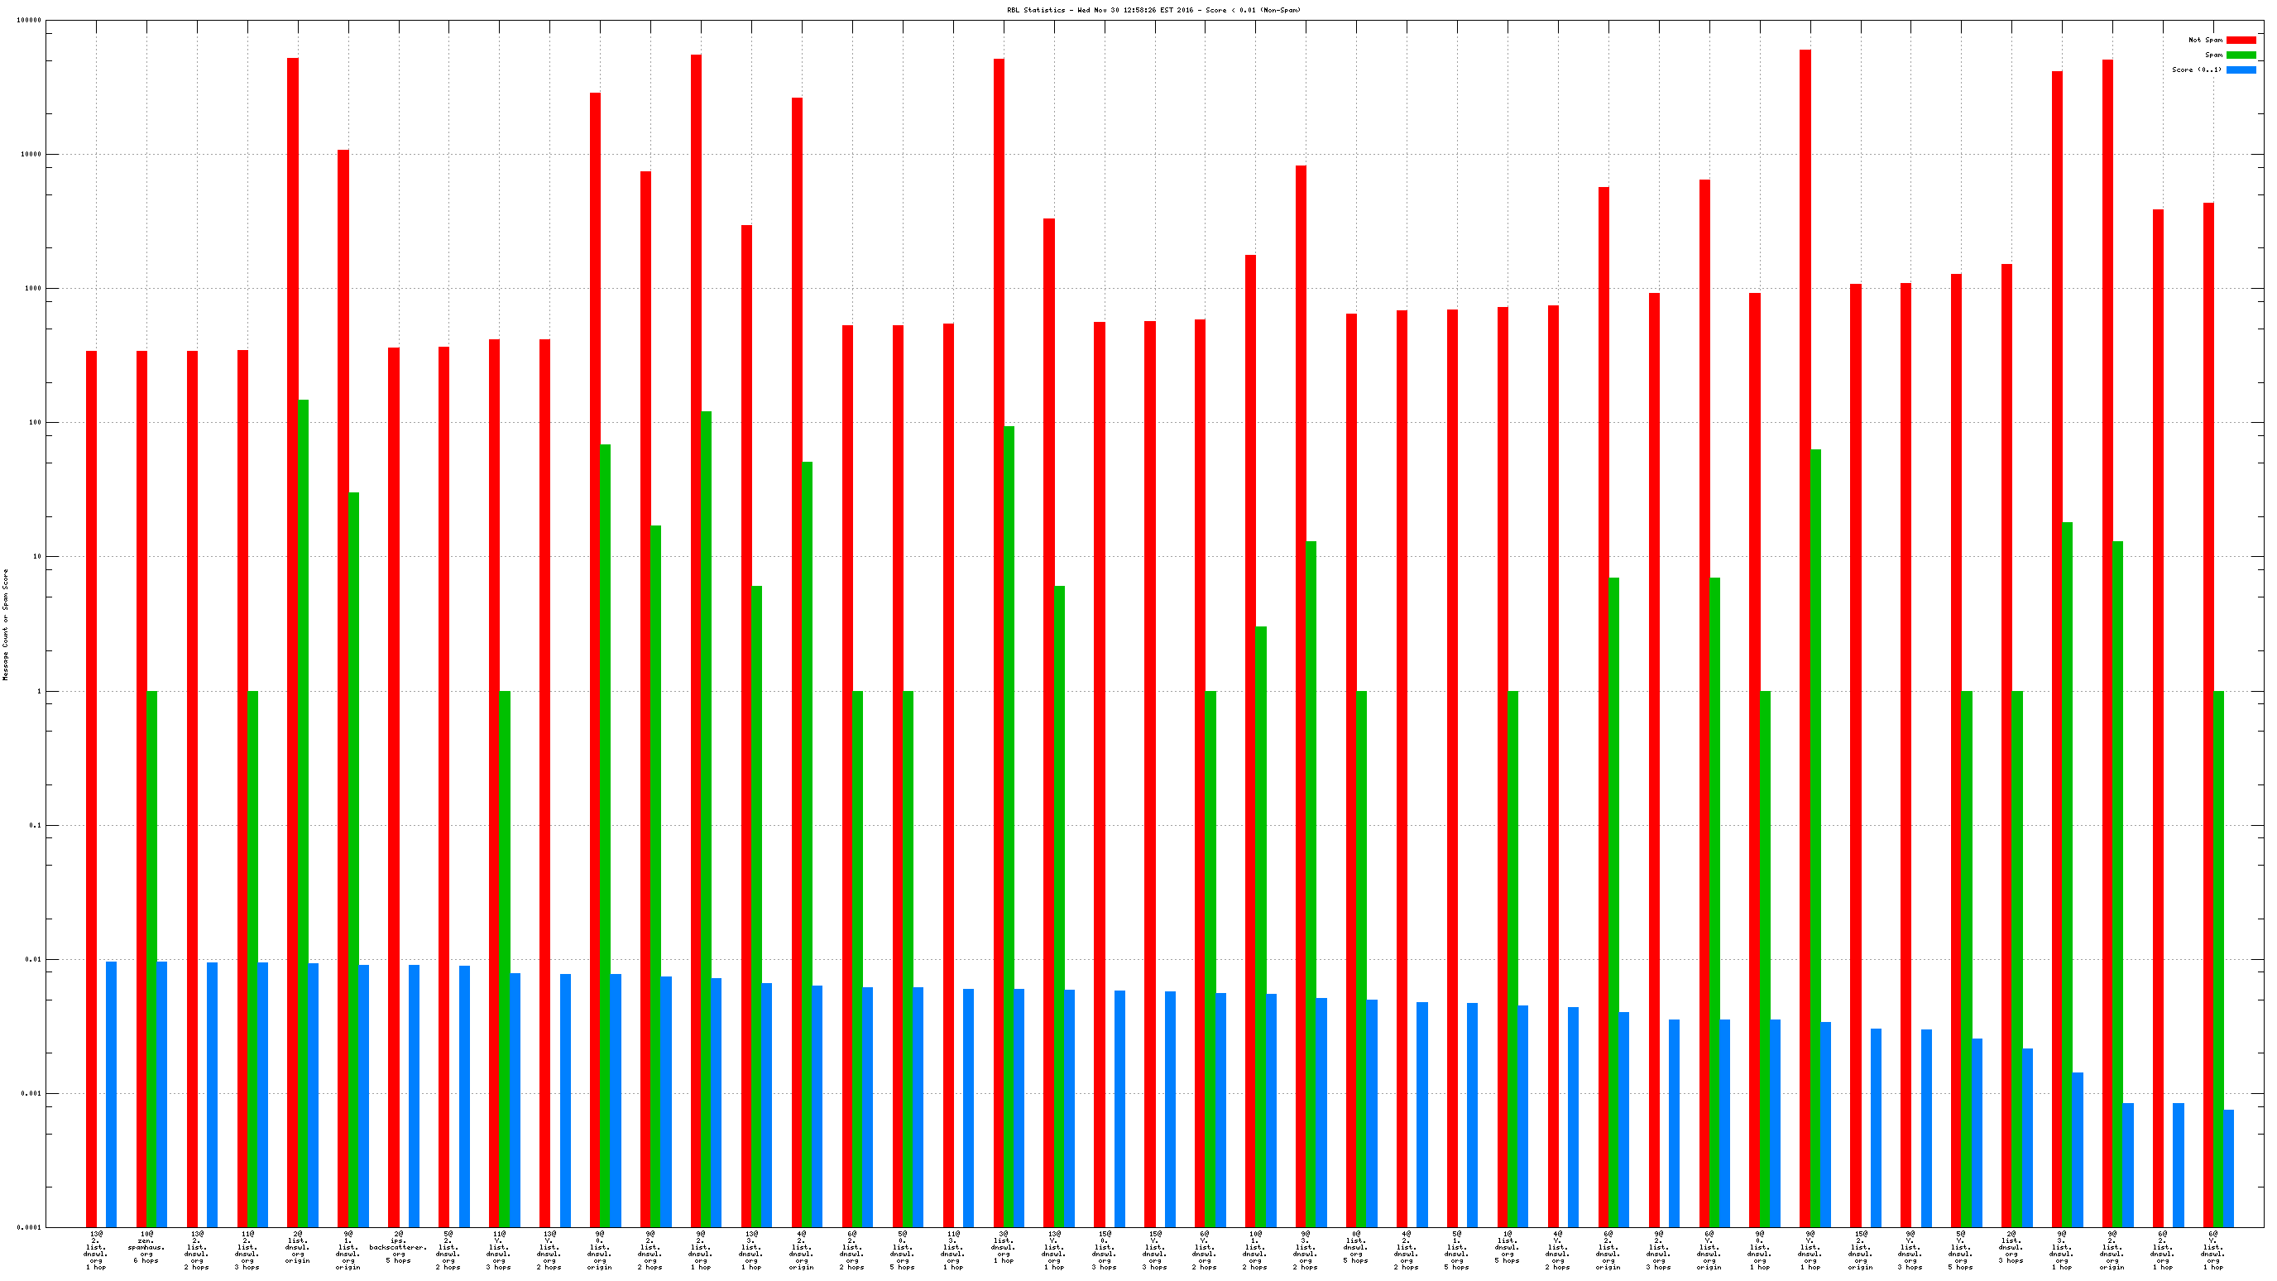Click the 100000 tick on the y-axis

[x=29, y=21]
